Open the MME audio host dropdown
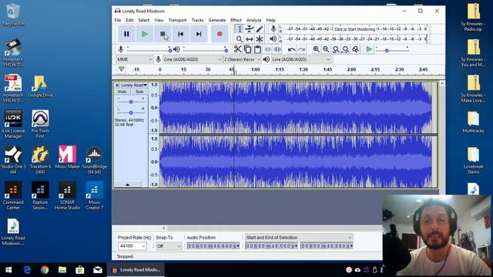The width and height of the screenshot is (493, 277). [135, 59]
